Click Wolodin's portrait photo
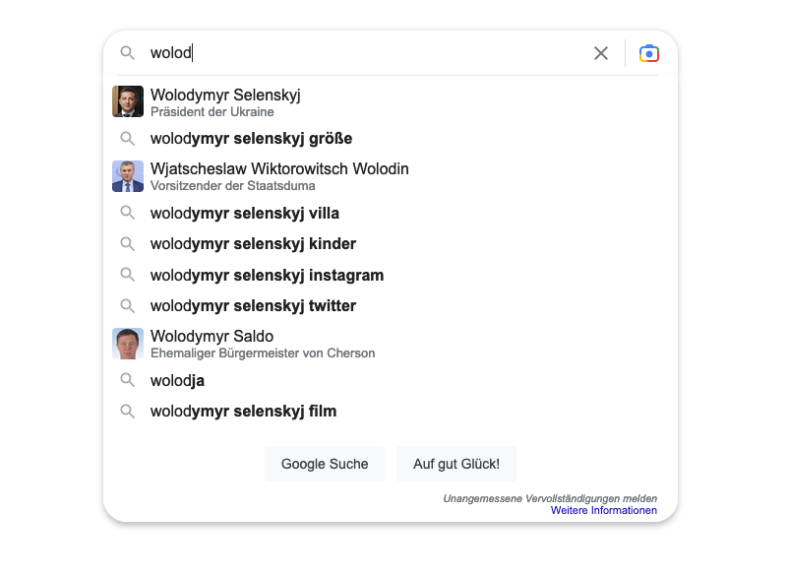Viewport: 789px width, 576px height. pyautogui.click(x=128, y=176)
